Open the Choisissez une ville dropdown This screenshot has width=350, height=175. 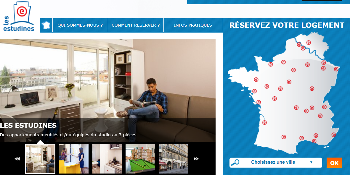[x=276, y=163]
